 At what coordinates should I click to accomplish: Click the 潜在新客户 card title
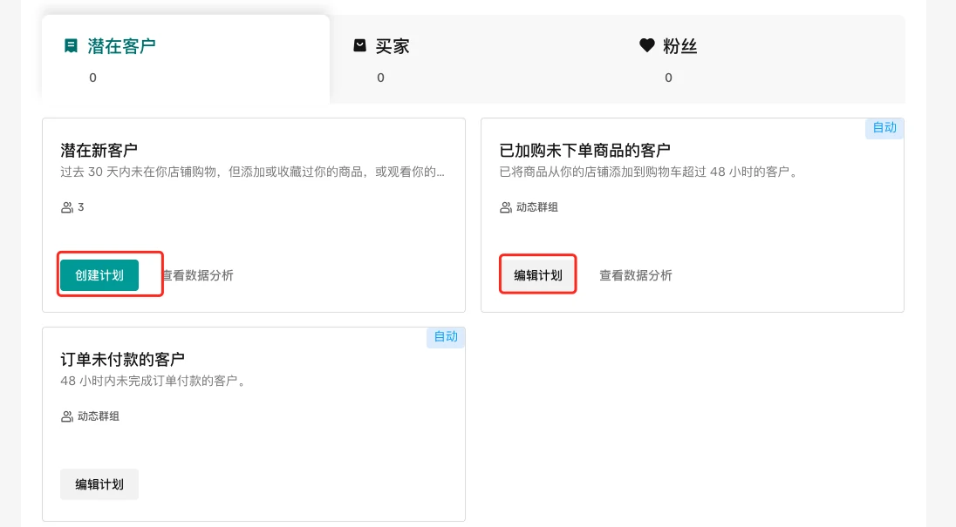pyautogui.click(x=99, y=150)
